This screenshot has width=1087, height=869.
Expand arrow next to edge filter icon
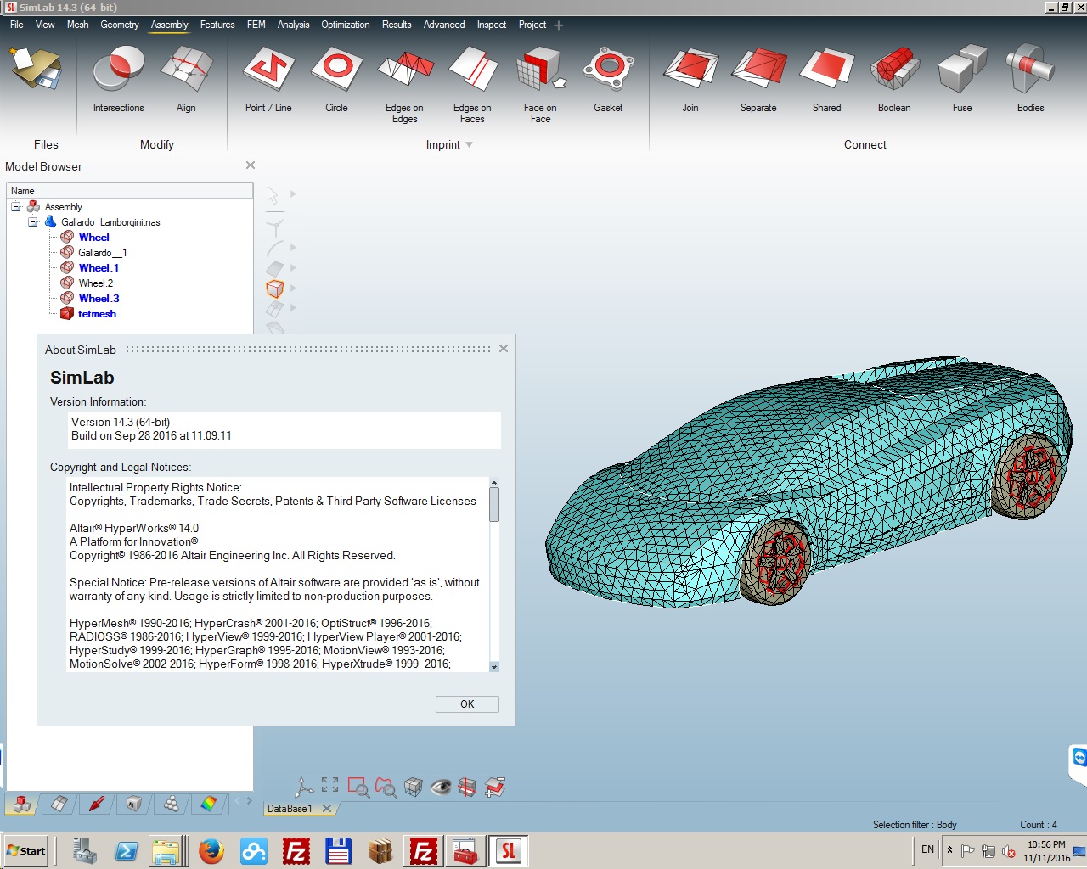pos(293,248)
